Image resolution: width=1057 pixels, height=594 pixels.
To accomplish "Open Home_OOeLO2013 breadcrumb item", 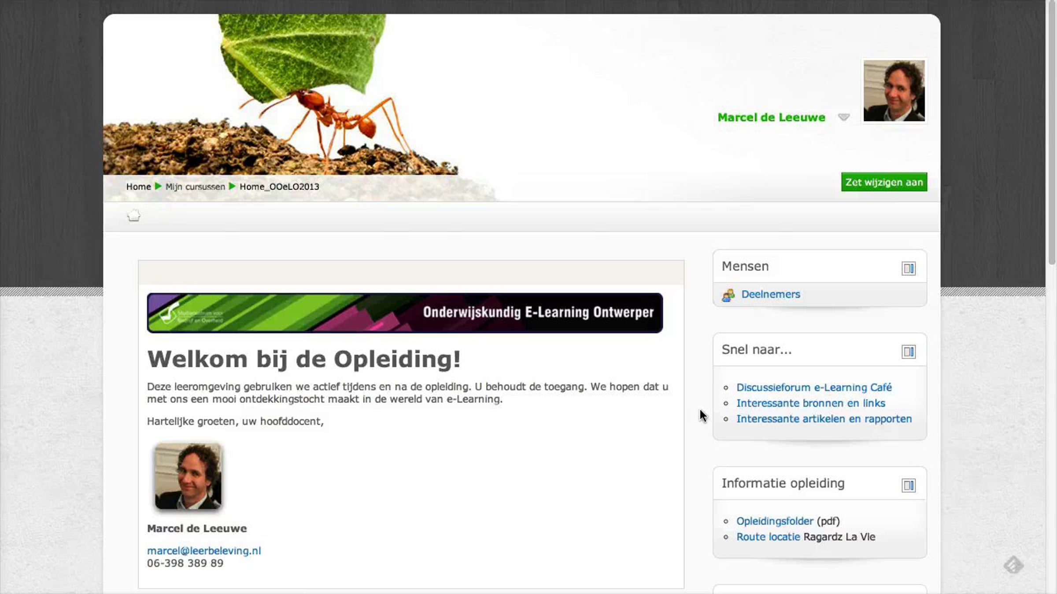I will (279, 187).
